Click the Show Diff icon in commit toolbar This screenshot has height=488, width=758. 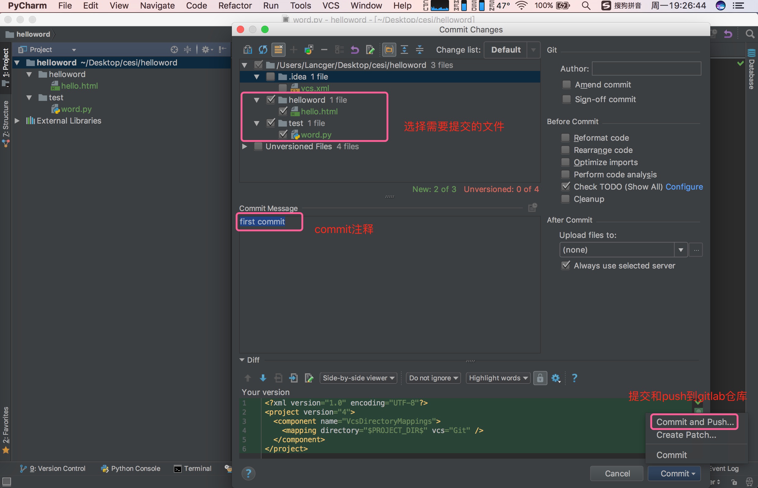(247, 50)
